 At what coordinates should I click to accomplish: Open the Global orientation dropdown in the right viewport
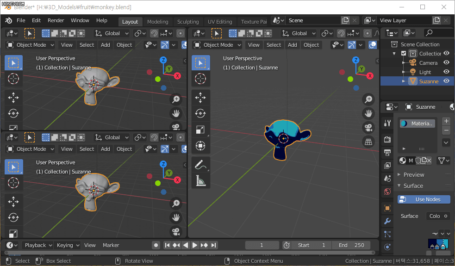(x=299, y=33)
